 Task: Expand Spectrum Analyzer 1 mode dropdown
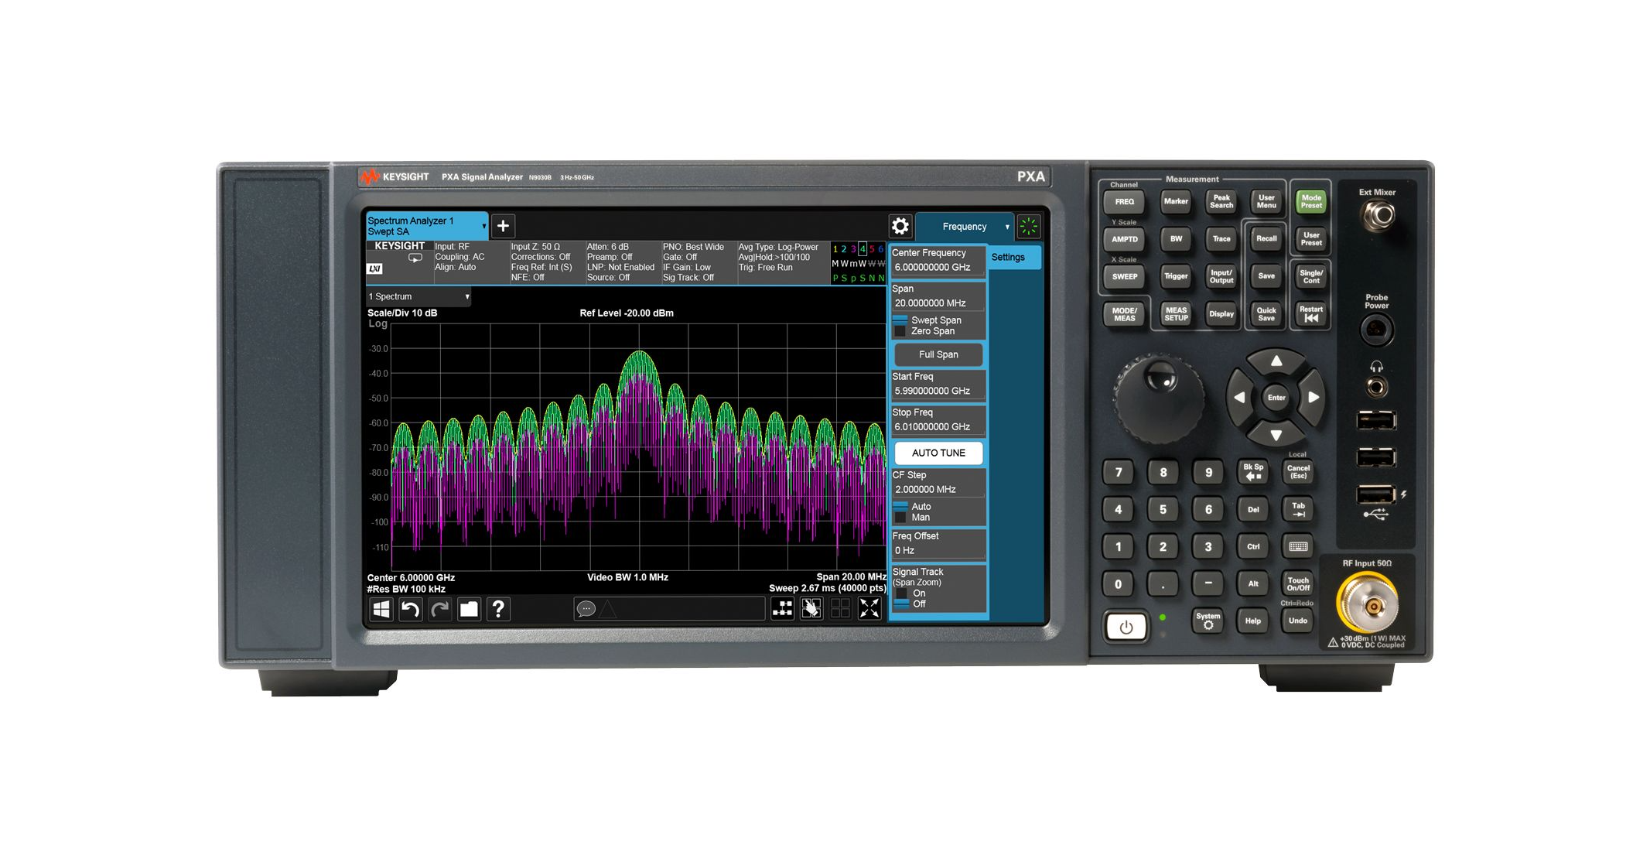point(483,226)
